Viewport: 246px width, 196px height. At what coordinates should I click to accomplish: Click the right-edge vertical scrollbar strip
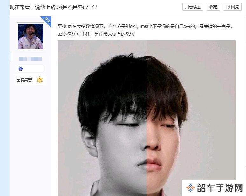click(245, 98)
